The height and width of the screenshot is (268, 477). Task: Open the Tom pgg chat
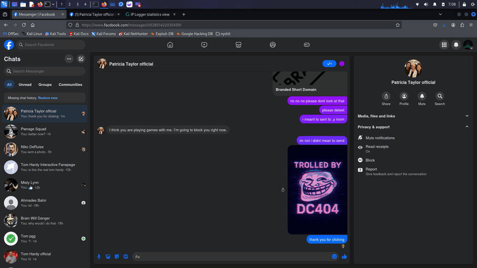pos(45,238)
